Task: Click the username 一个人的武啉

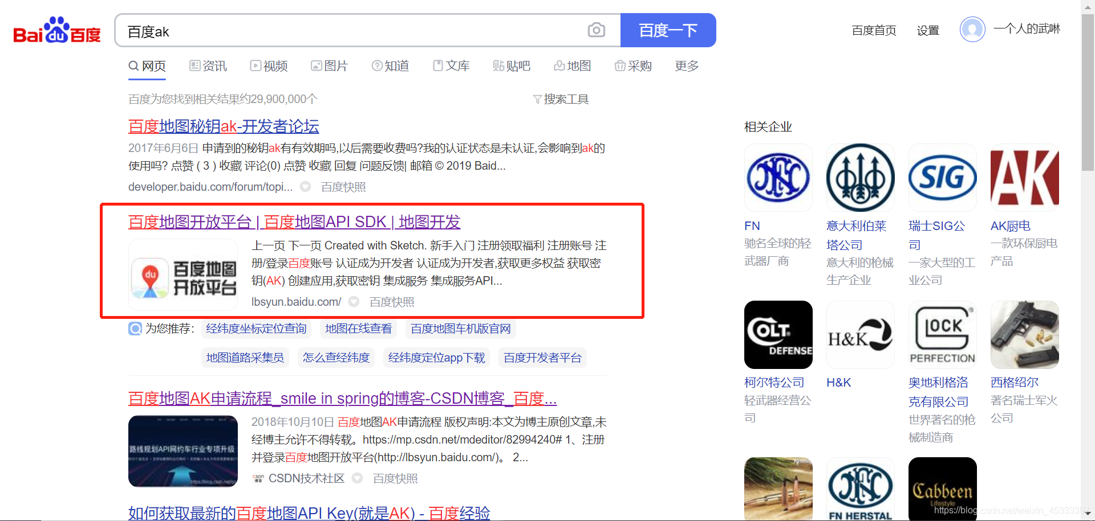Action: pos(1027,28)
